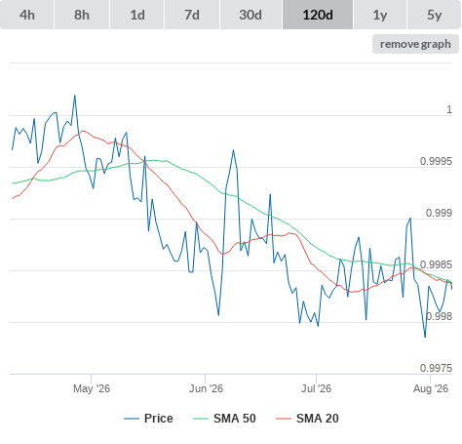The image size is (462, 444).
Task: View the 5y price history
Action: [434, 15]
